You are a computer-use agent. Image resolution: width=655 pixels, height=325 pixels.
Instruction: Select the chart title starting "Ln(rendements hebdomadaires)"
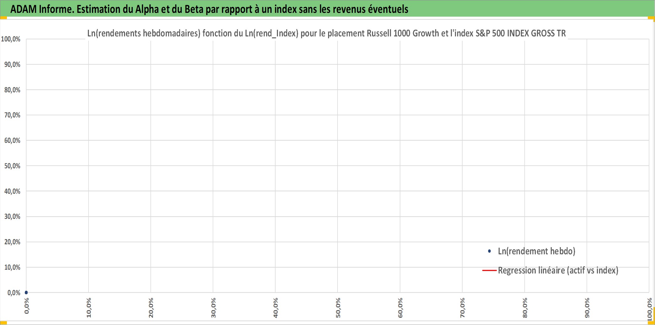tap(327, 33)
